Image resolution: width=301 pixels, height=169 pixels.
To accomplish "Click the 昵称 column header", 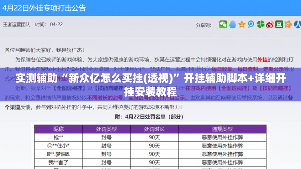I will coord(58,129).
